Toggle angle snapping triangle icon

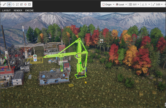click(x=143, y=4)
